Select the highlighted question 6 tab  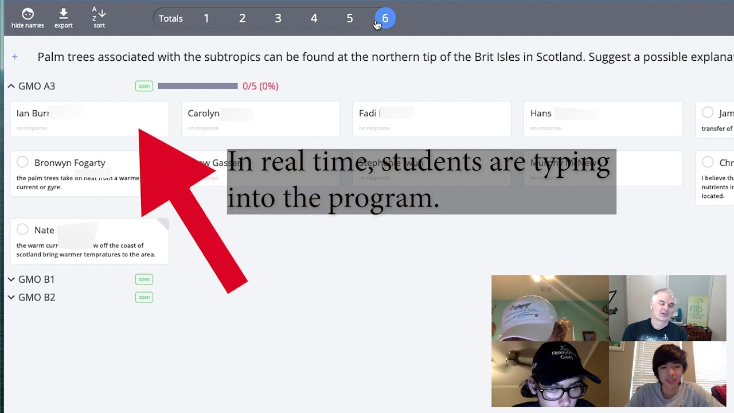pyautogui.click(x=385, y=18)
